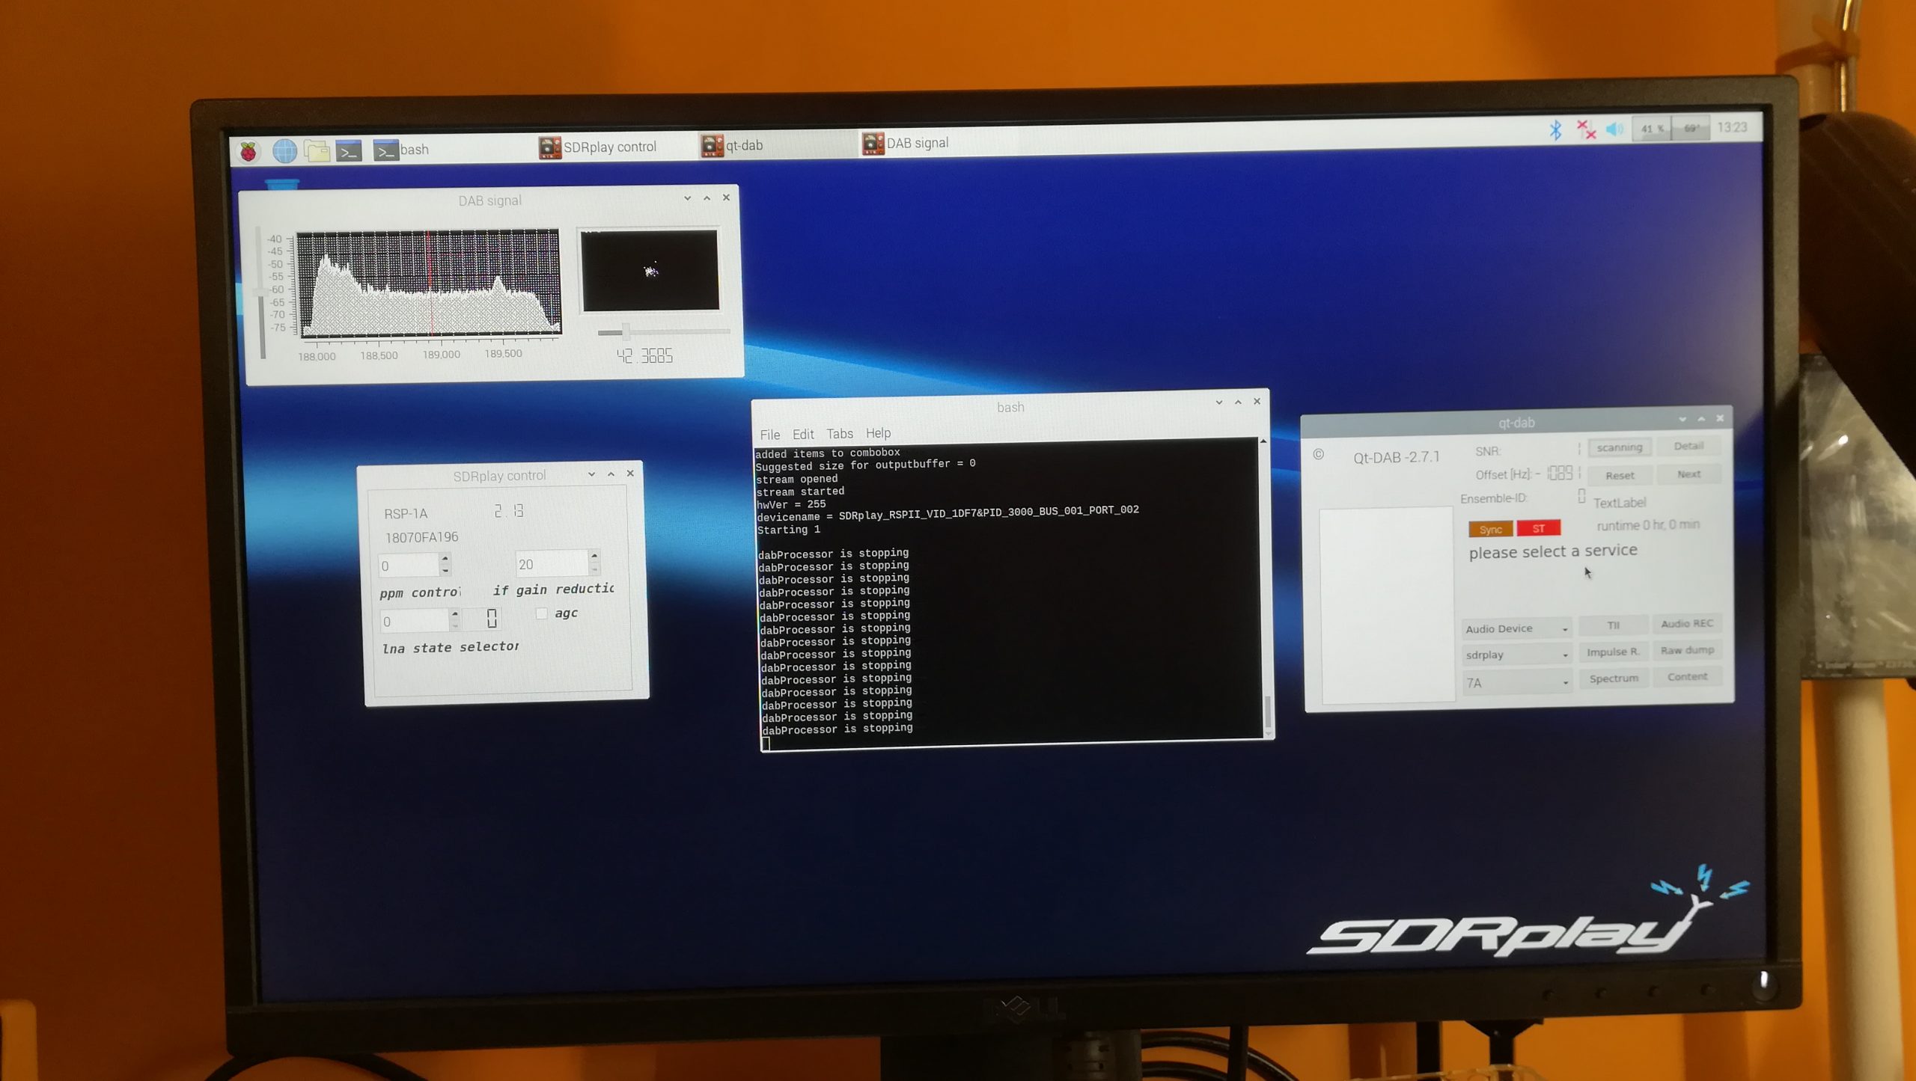Click the red ST indicator
Image resolution: width=1916 pixels, height=1081 pixels.
[x=1539, y=529]
